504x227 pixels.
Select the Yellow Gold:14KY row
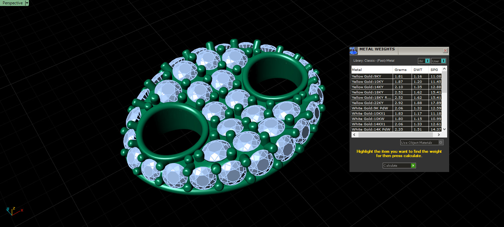(x=397, y=87)
